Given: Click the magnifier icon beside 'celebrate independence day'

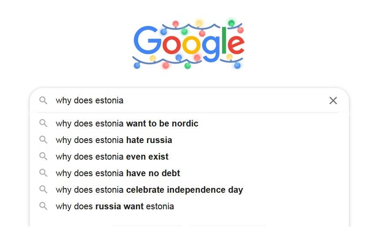Looking at the screenshot, I should pos(43,190).
